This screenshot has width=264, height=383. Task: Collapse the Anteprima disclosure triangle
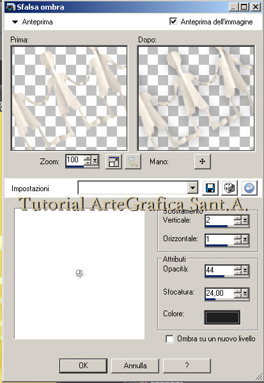tap(15, 22)
